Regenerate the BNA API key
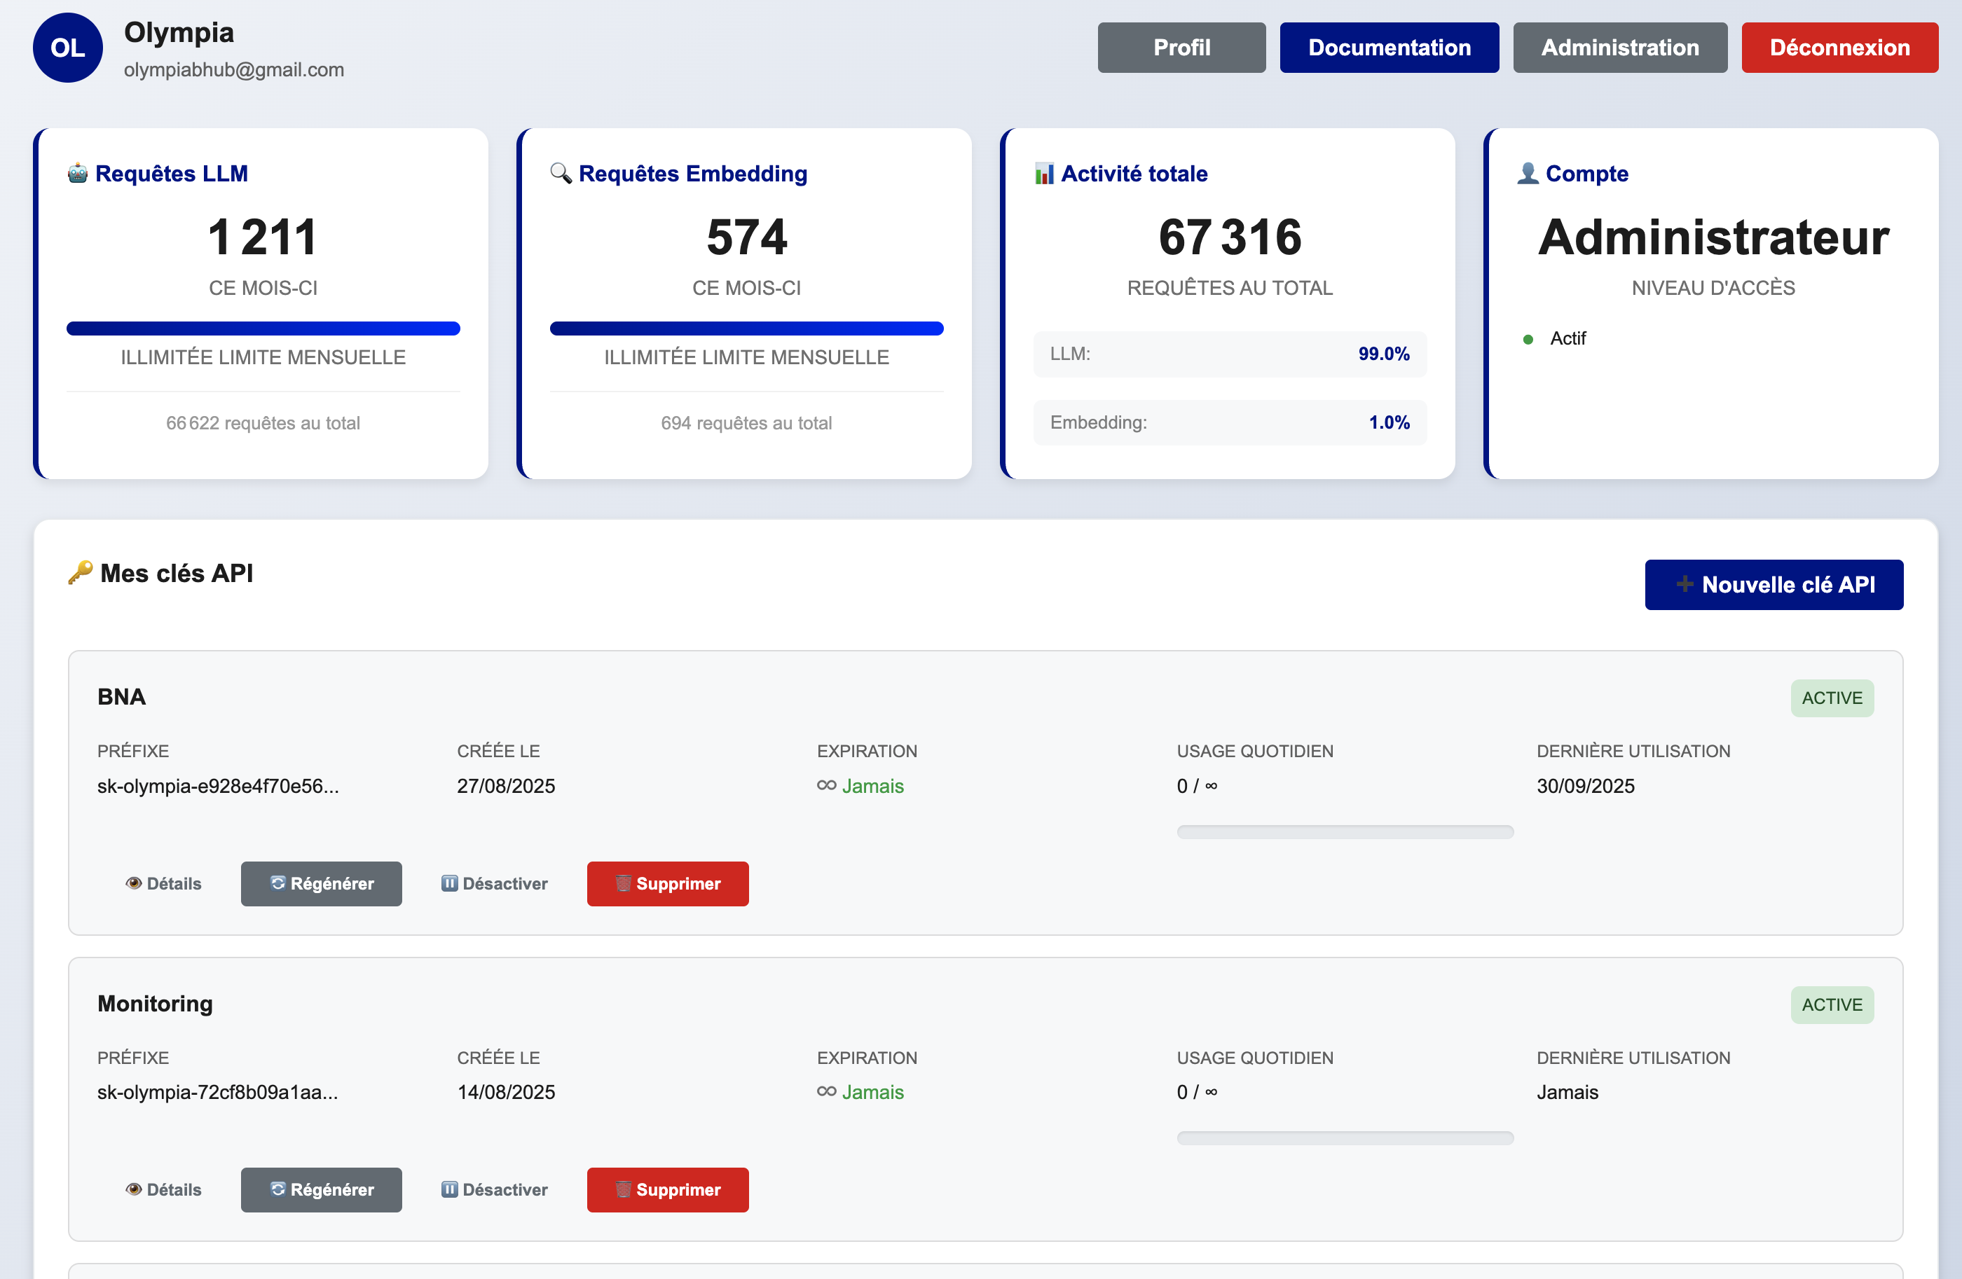Image resolution: width=1962 pixels, height=1279 pixels. [x=321, y=883]
